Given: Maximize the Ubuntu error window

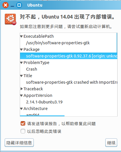Looking at the screenshot, I should tap(19, 5).
